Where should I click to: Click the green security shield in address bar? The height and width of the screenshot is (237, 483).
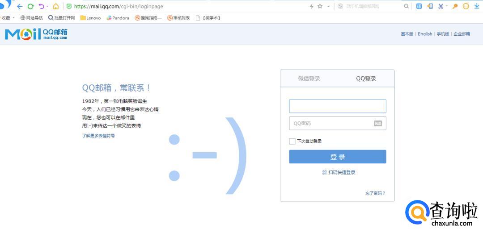[x=69, y=6]
